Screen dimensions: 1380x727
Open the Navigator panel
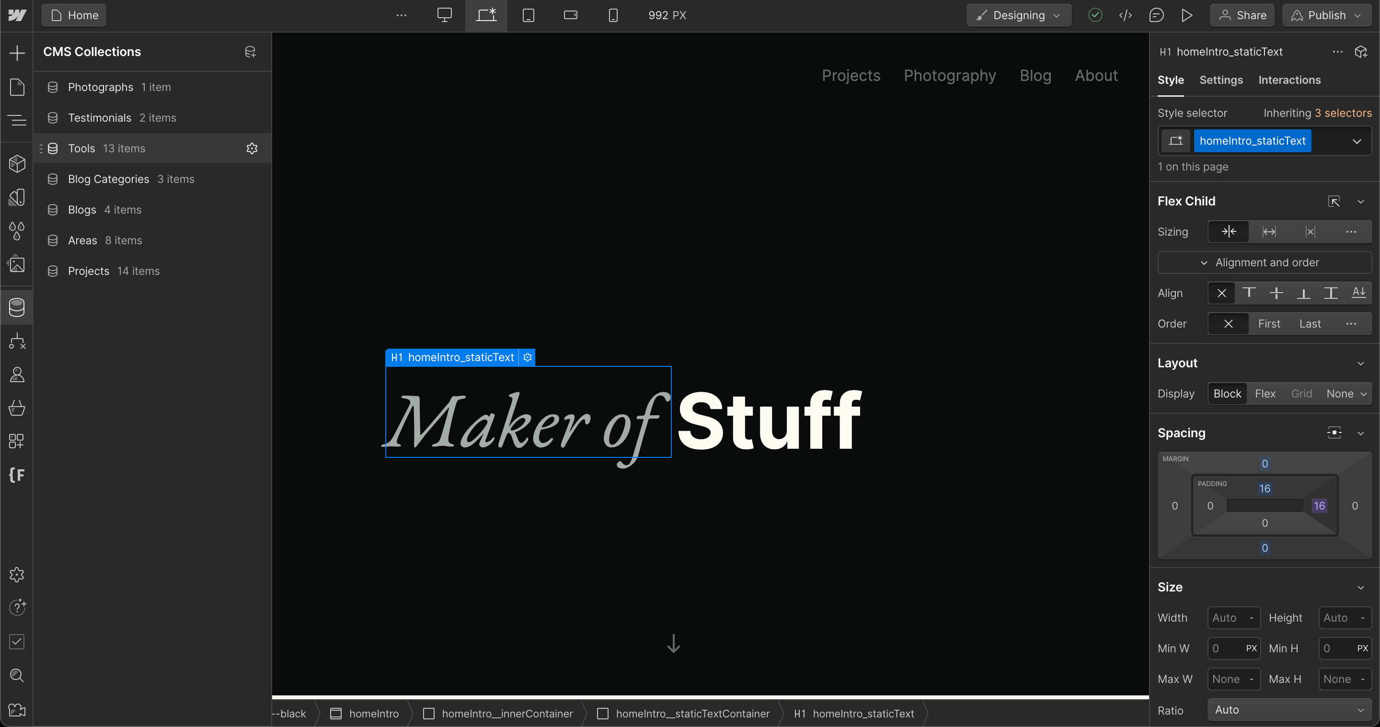pos(17,121)
